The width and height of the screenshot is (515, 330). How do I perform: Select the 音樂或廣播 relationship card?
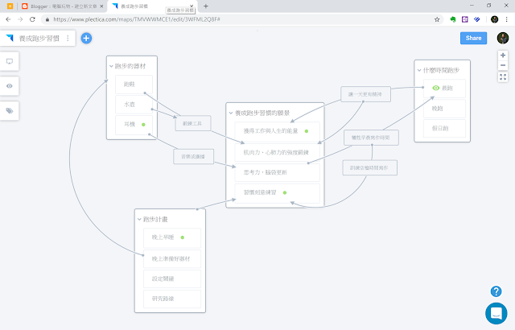tap(193, 157)
